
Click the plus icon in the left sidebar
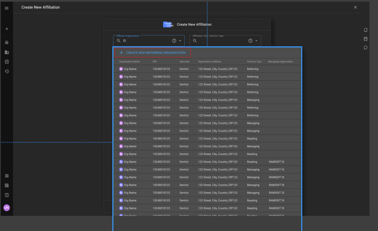click(7, 29)
